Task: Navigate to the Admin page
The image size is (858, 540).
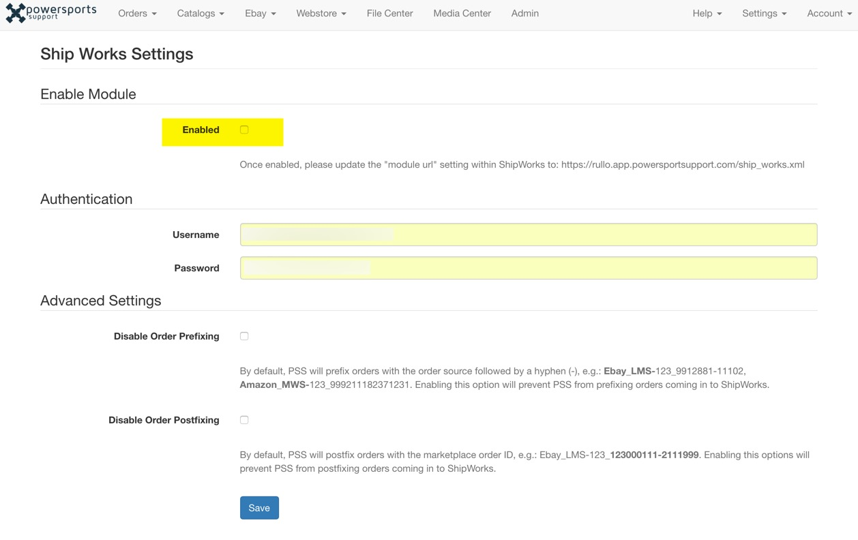Action: coord(524,13)
